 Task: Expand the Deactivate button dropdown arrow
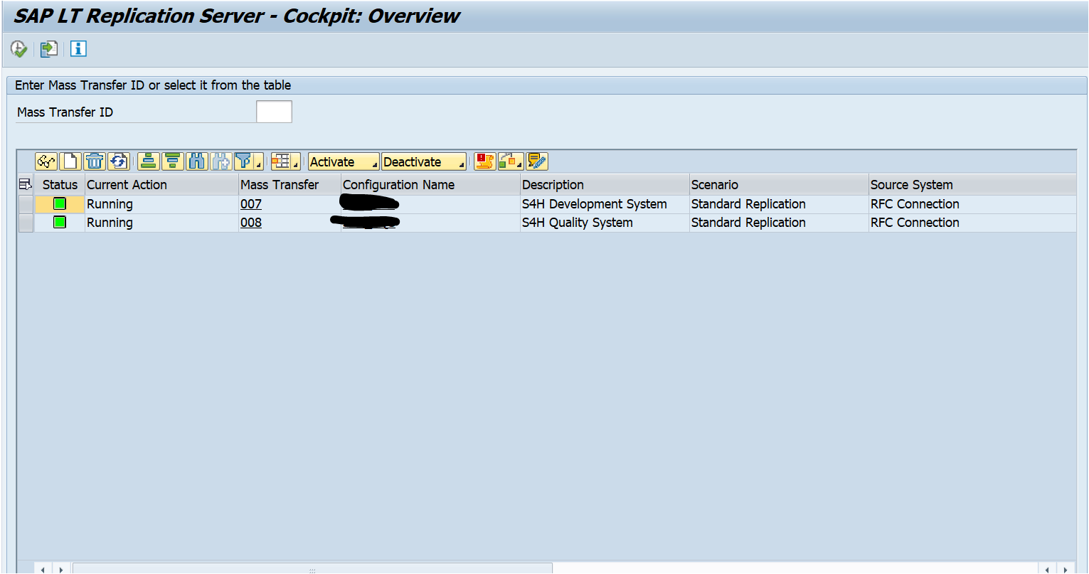[461, 164]
